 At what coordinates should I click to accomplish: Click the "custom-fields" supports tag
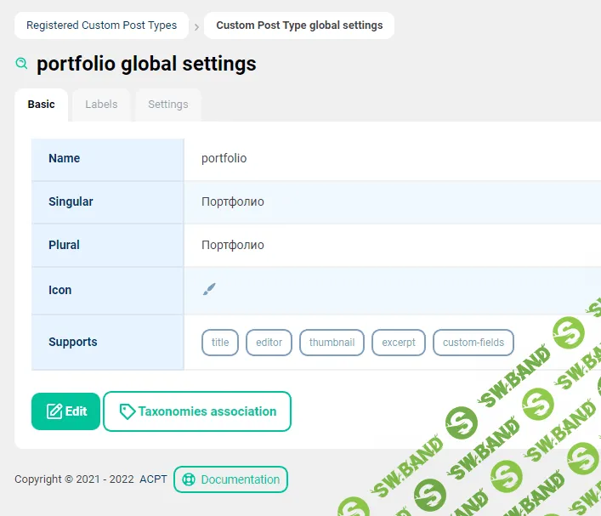click(x=473, y=343)
